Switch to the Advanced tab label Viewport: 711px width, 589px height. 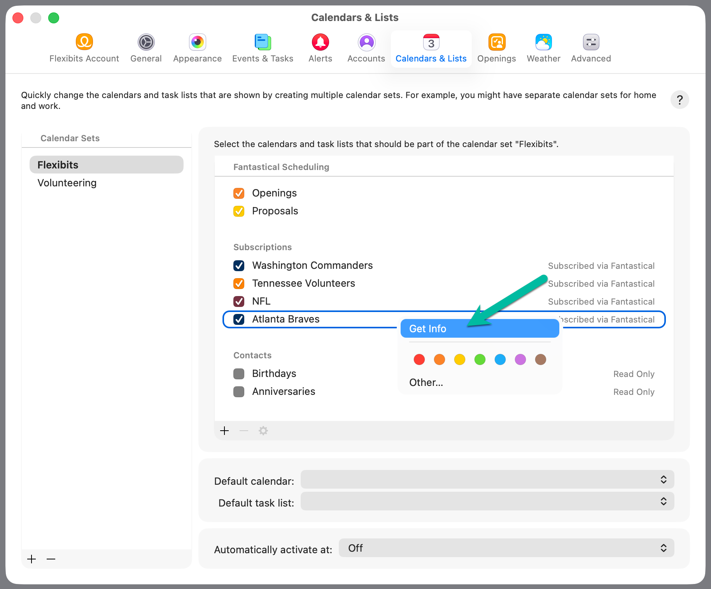tap(591, 58)
